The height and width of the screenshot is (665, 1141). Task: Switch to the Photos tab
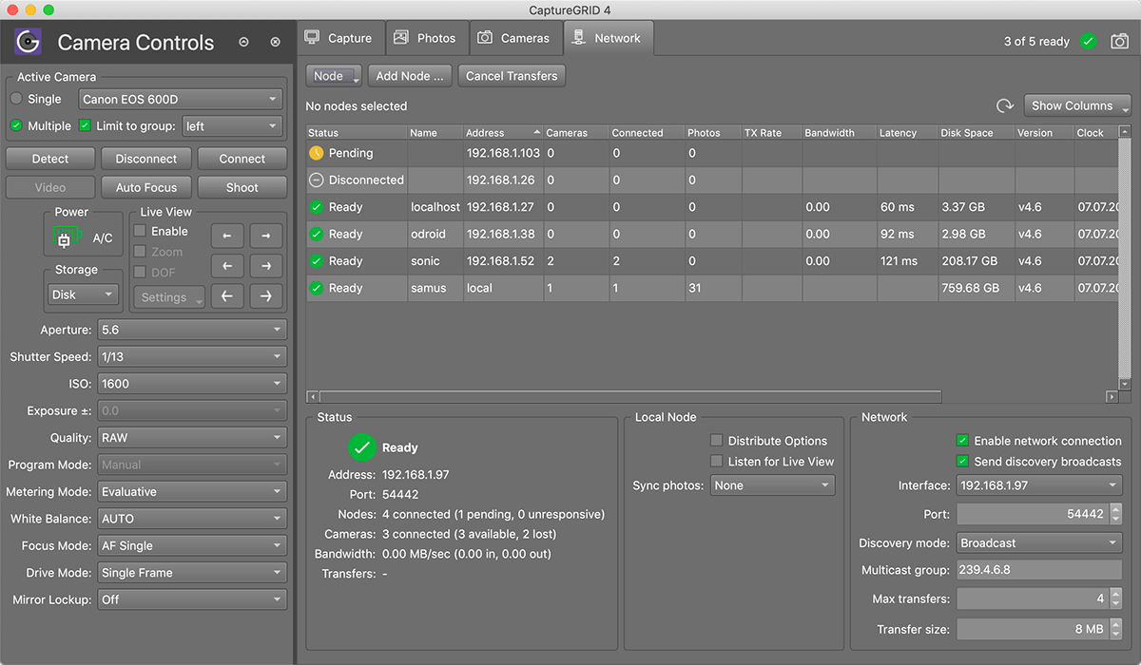click(x=427, y=38)
